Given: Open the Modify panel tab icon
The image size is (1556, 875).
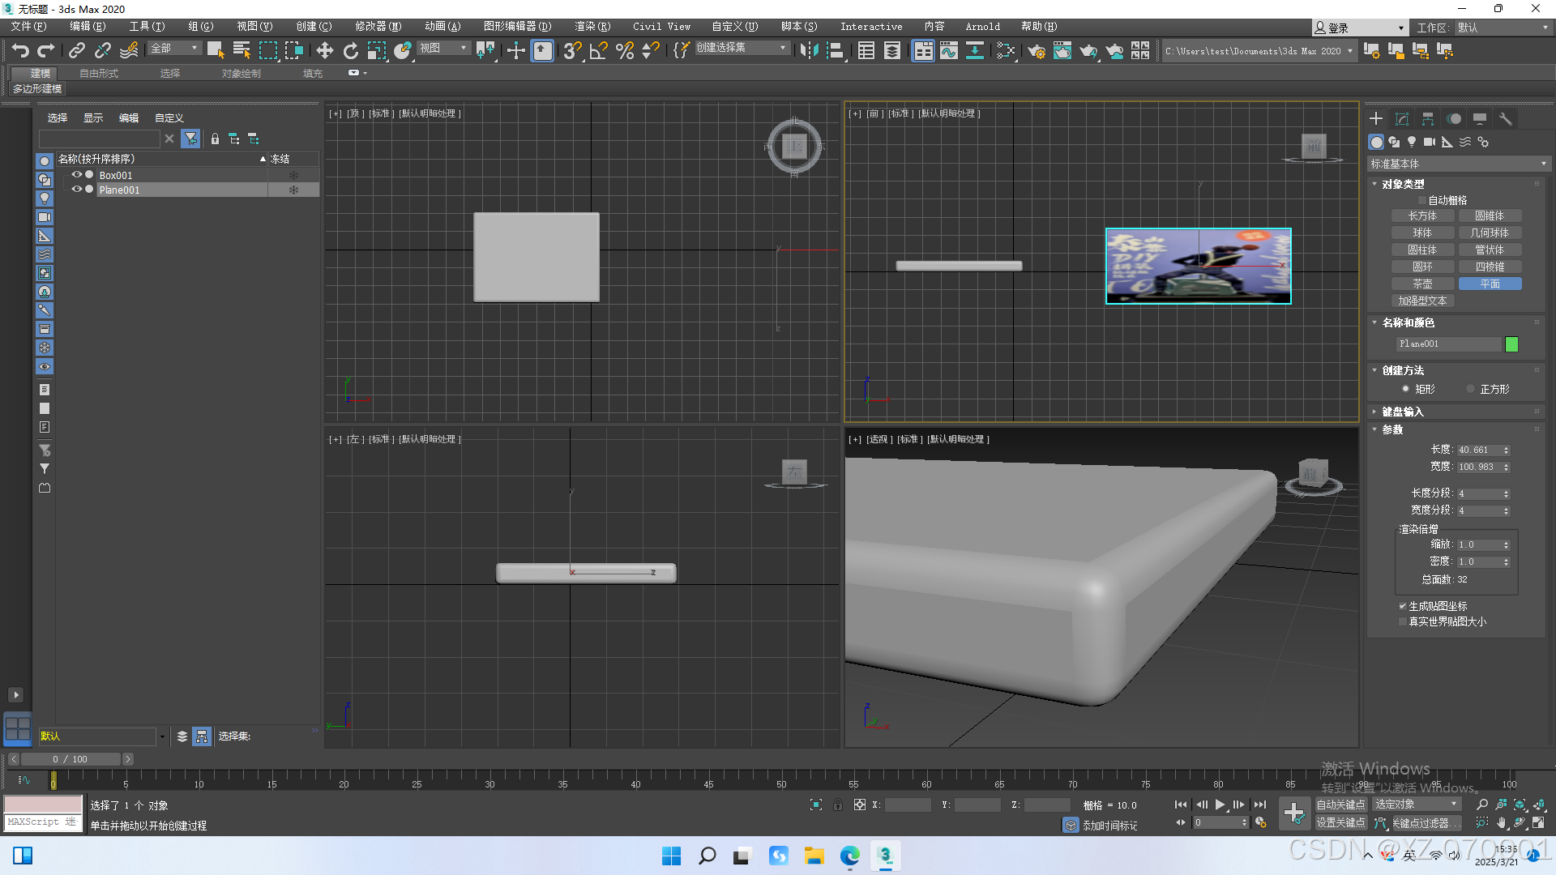Looking at the screenshot, I should (x=1402, y=119).
